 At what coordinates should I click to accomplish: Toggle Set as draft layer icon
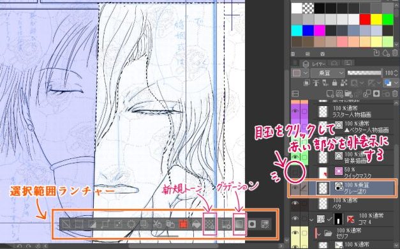pyautogui.click(x=325, y=83)
